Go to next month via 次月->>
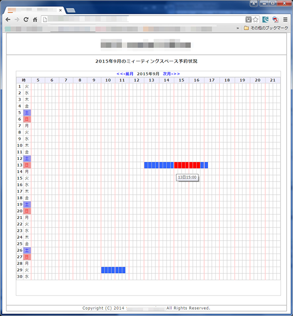Image resolution: width=293 pixels, height=316 pixels. coord(171,73)
